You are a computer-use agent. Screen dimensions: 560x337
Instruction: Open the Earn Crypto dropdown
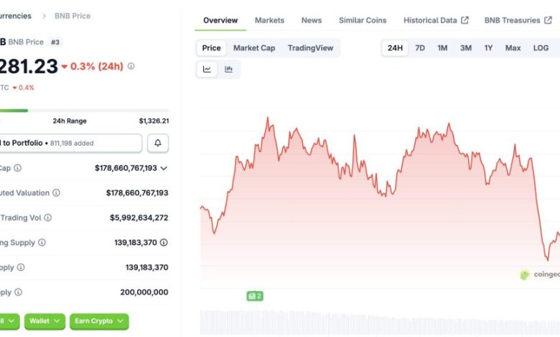tap(99, 321)
